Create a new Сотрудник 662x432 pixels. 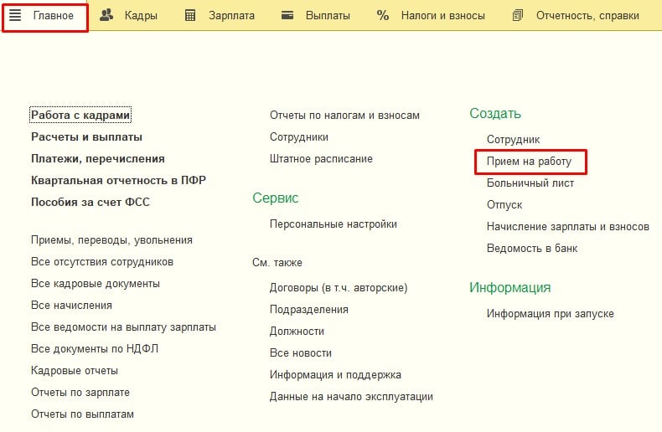pyautogui.click(x=513, y=140)
